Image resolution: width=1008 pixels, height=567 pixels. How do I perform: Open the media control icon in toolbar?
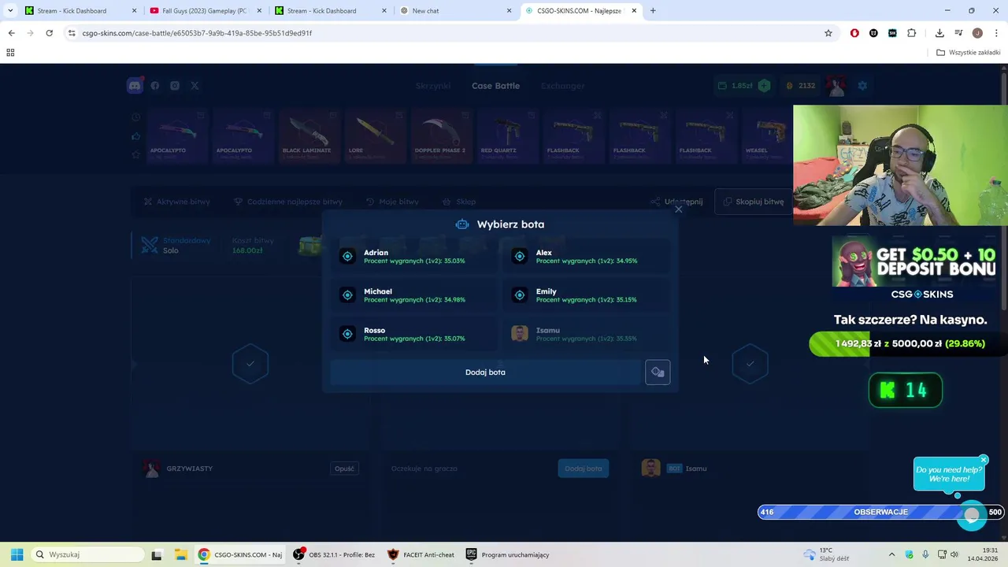click(x=958, y=33)
